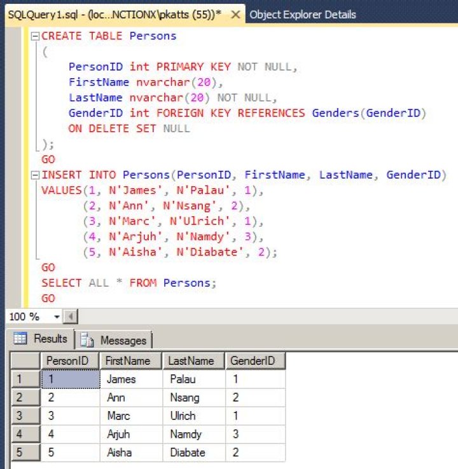This screenshot has height=469, width=458.
Task: Select the LastName column header
Action: pyautogui.click(x=193, y=361)
